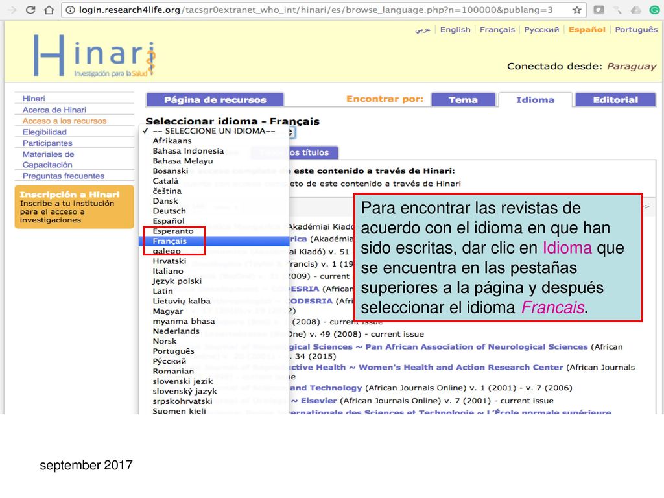The height and width of the screenshot is (498, 664).
Task: Select čeština from the language list
Action: tap(214, 191)
